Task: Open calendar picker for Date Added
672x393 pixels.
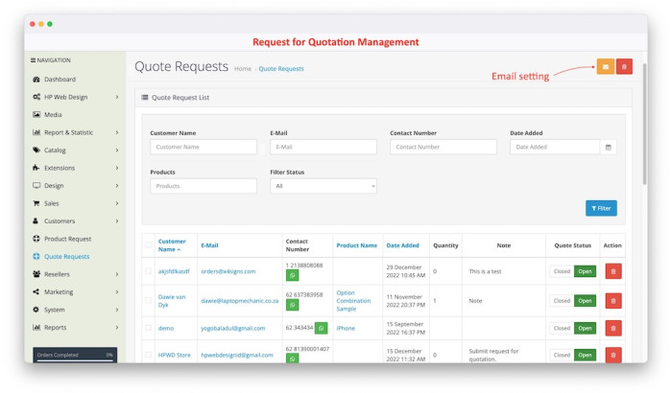Action: (x=608, y=147)
